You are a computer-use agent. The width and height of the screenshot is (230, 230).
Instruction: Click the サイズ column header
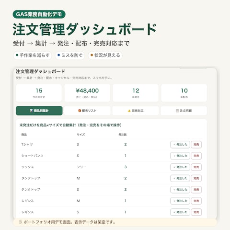[x=81, y=135]
